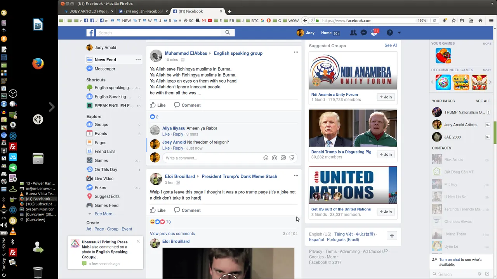
Task: Reload page in Firefox address bar
Action: point(434,21)
